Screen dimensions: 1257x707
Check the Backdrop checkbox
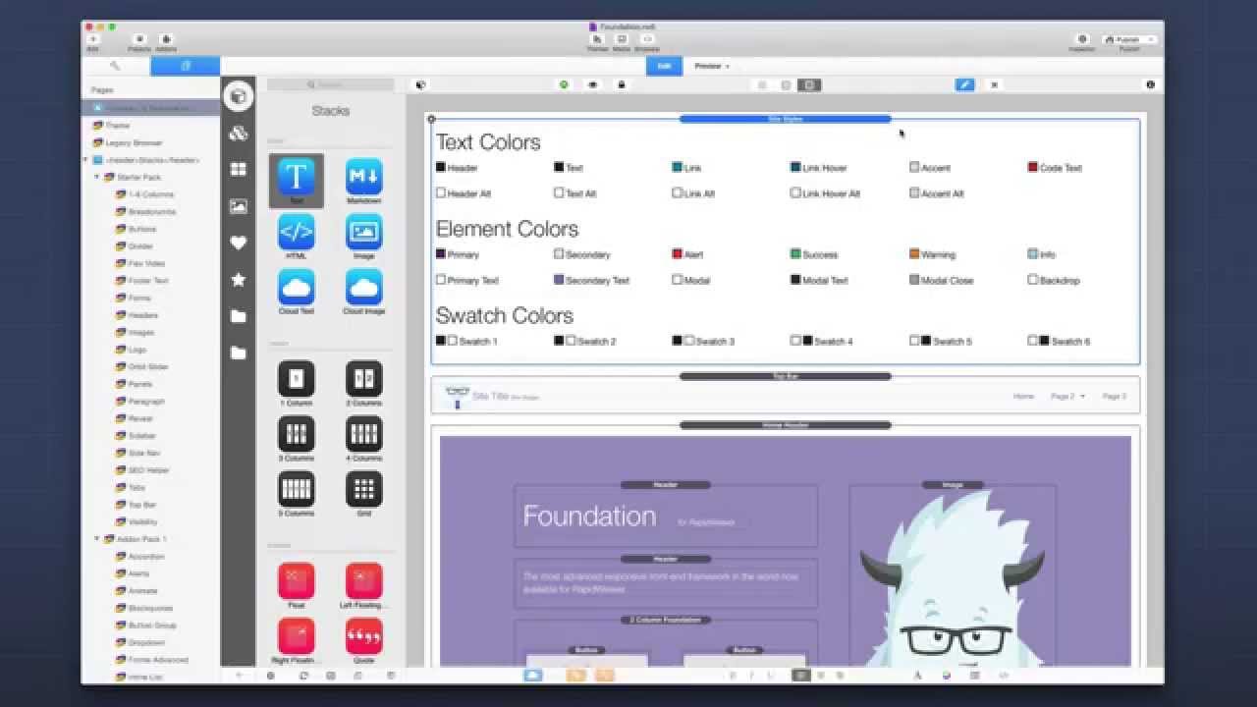[1032, 279]
